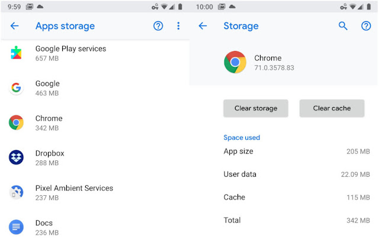Open three-dot overflow menu
379x242 pixels.
point(178,26)
